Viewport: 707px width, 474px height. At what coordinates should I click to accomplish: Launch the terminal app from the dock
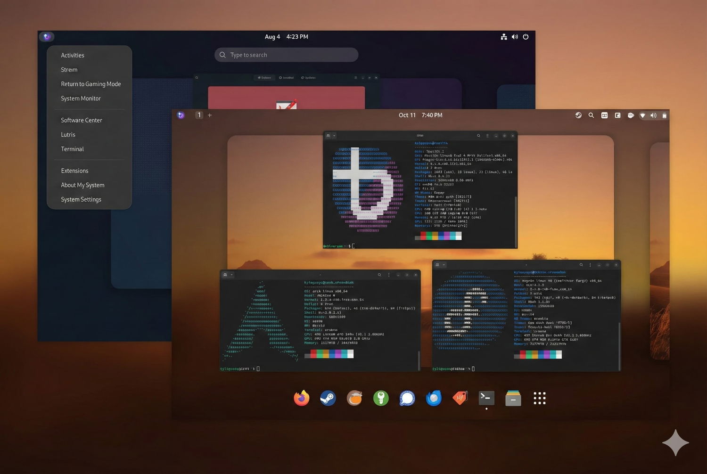[486, 398]
